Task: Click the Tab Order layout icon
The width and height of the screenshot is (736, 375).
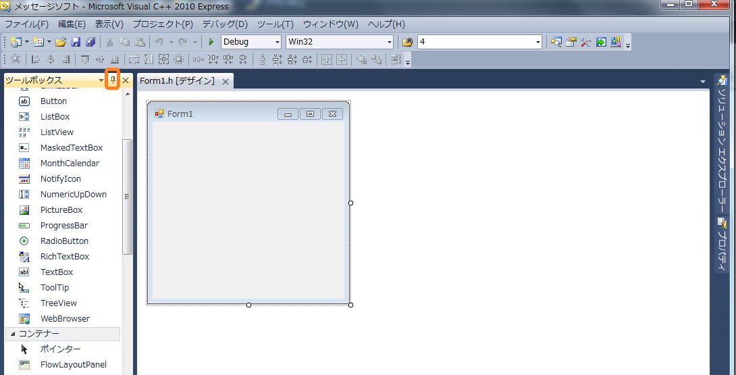Action: coord(396,59)
